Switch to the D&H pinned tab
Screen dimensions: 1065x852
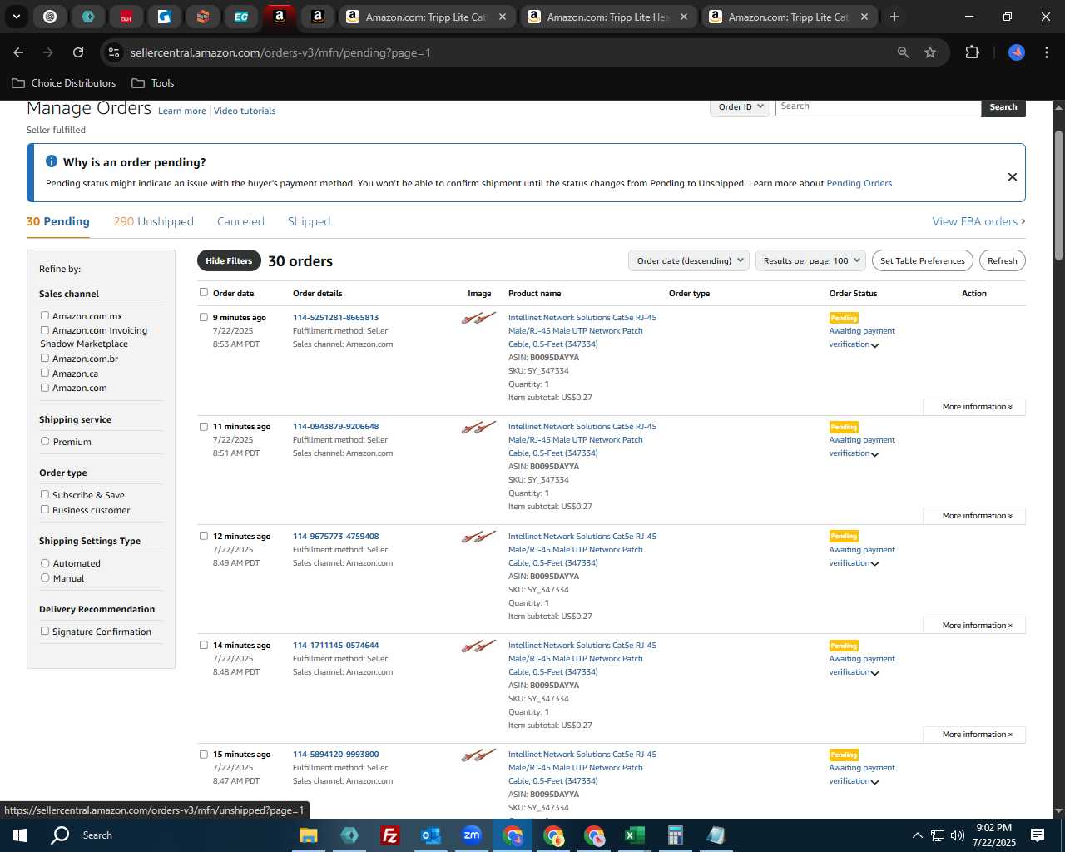pos(126,17)
